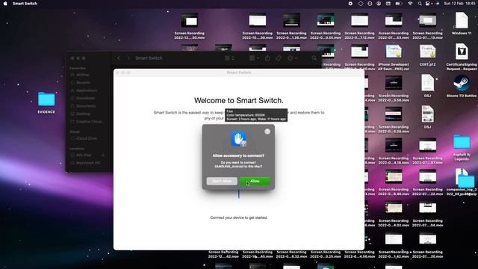Click "Connect your device to get started." text
The image size is (478, 269).
(239, 217)
